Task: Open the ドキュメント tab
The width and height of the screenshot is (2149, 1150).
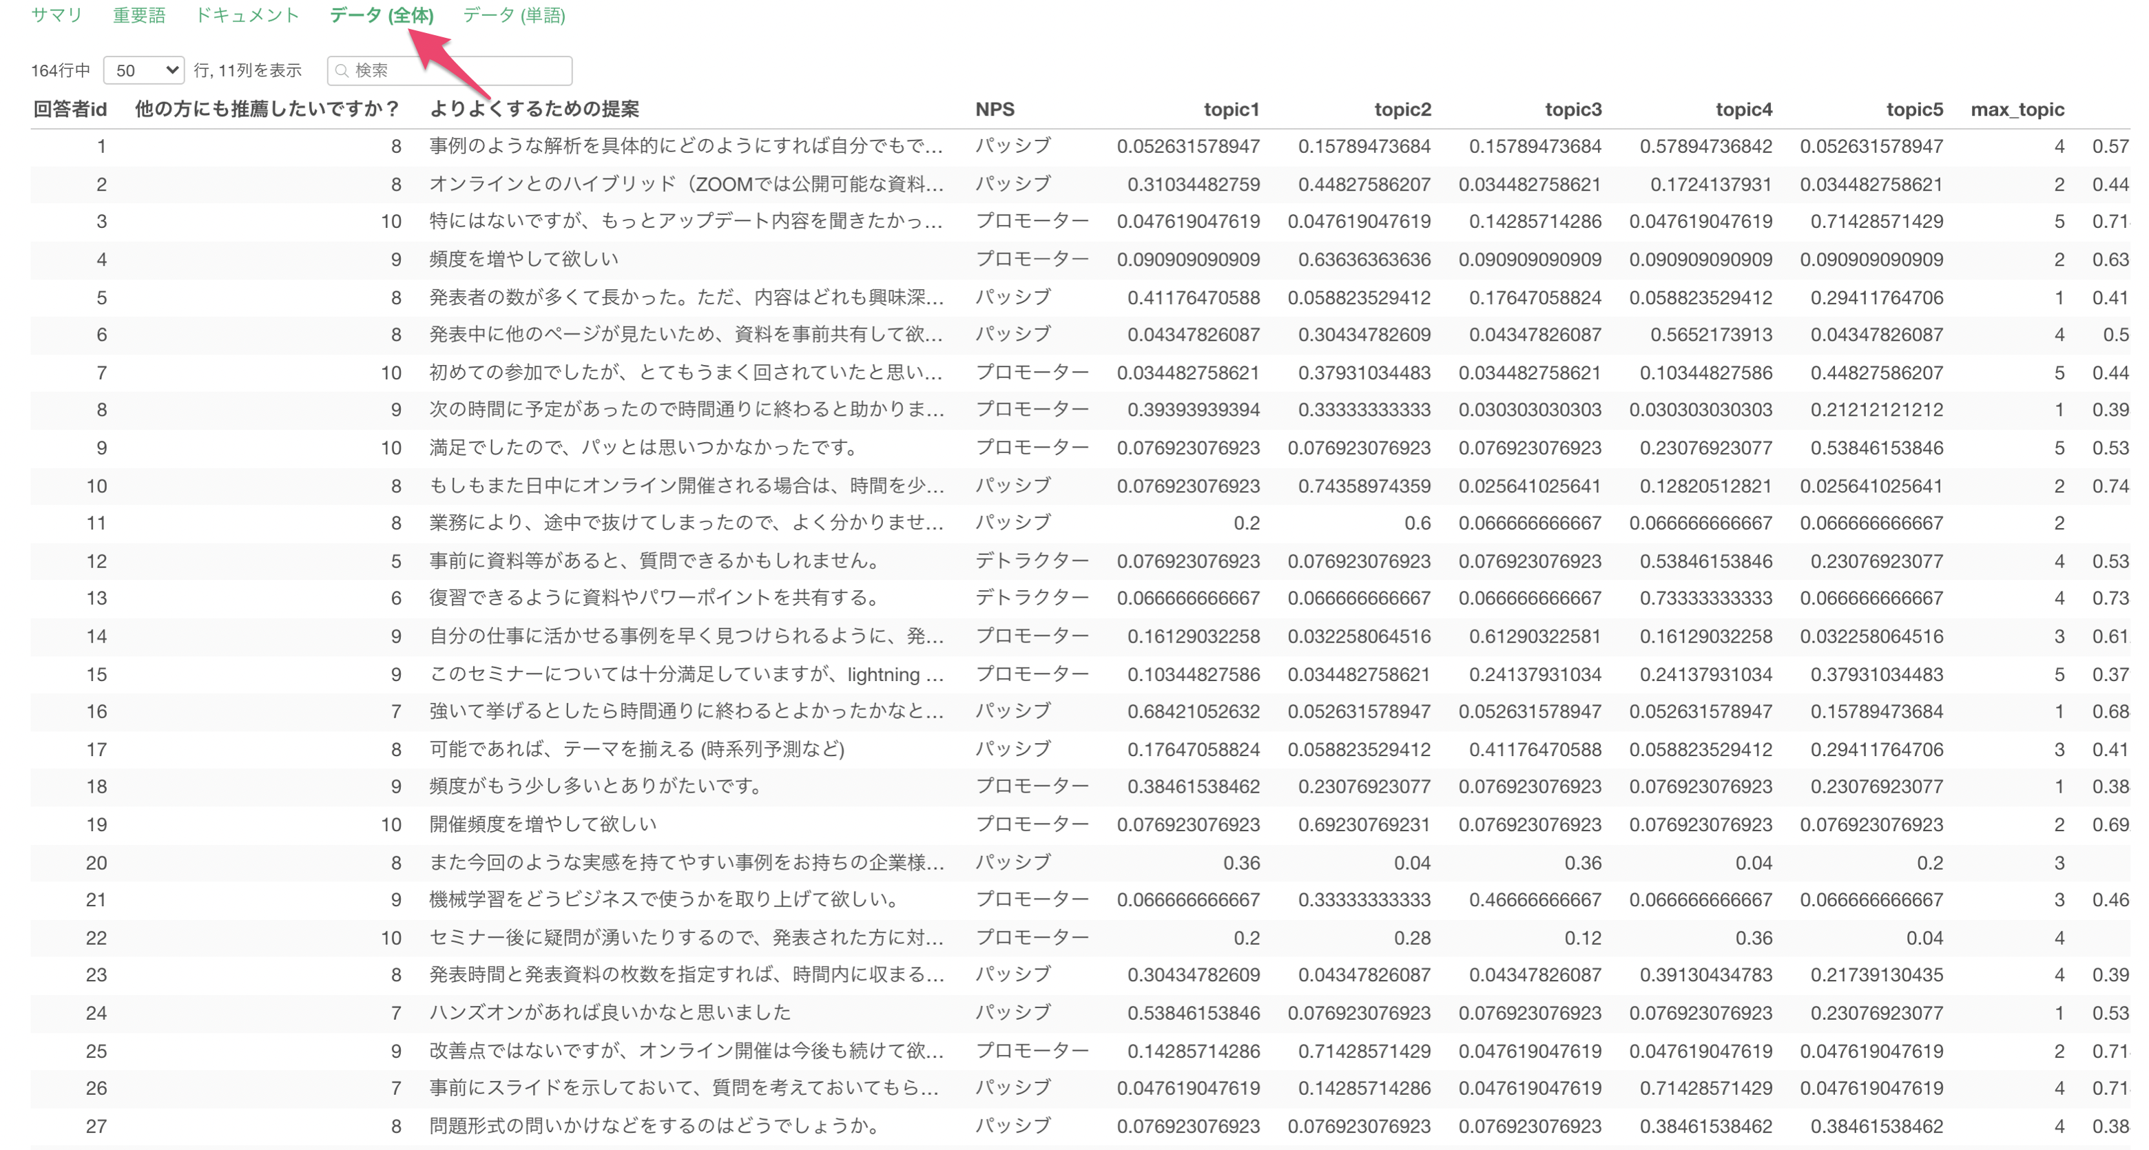Action: (247, 15)
